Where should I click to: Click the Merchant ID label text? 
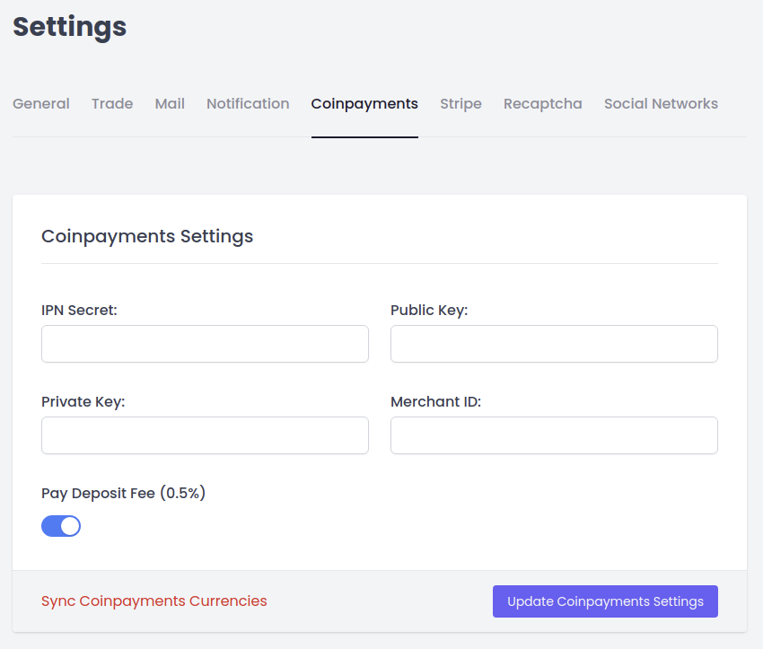[435, 402]
